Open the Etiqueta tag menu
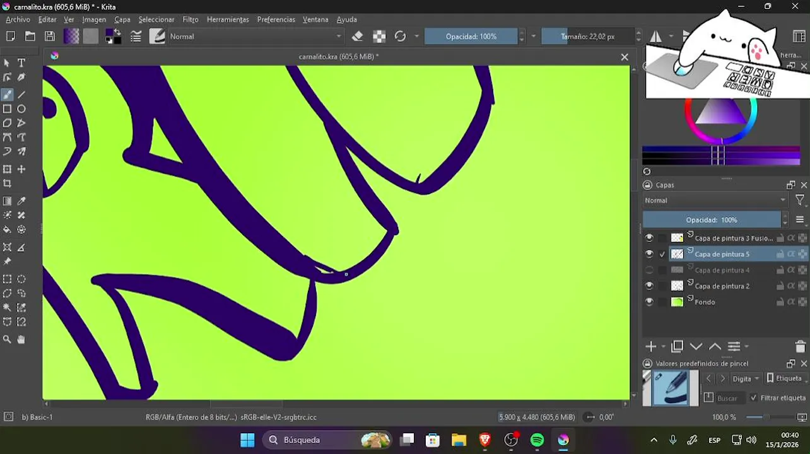Screen dimensions: 810x454 click(784, 378)
